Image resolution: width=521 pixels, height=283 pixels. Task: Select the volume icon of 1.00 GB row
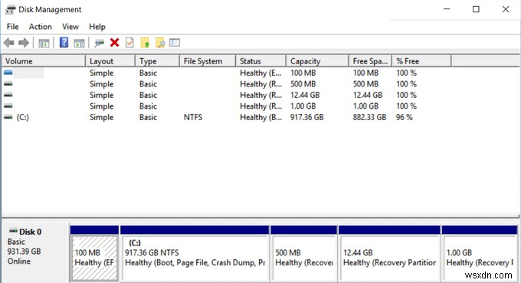tap(8, 106)
